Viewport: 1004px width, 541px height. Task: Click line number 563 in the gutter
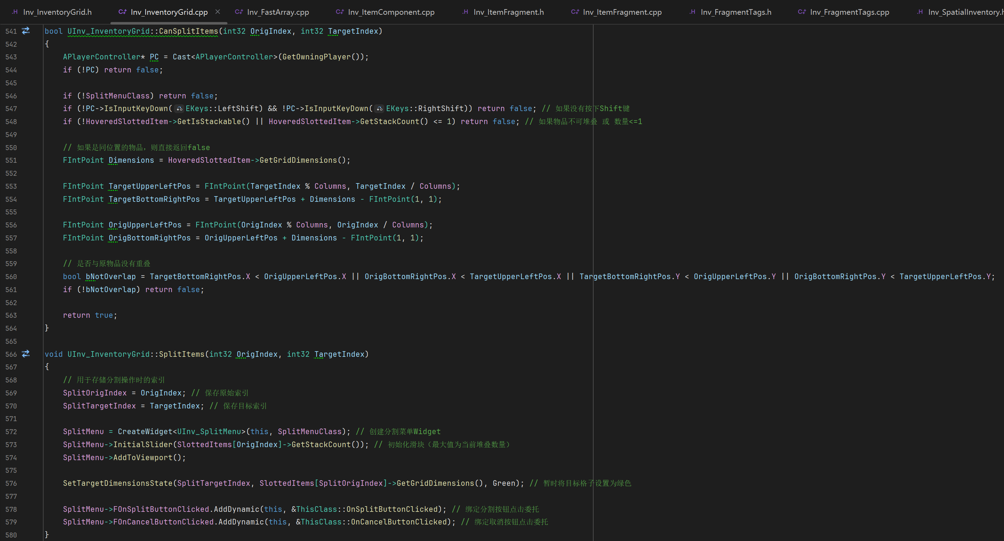11,315
